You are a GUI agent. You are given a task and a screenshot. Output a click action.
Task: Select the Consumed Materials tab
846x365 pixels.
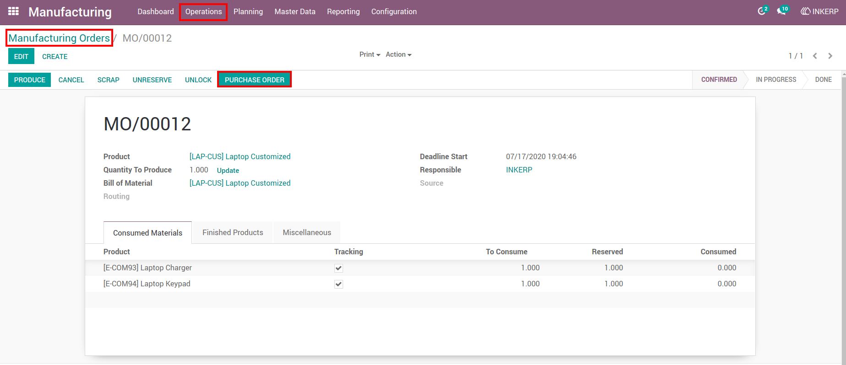(147, 233)
